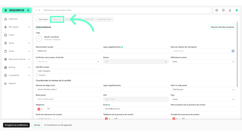This screenshot has height=136, width=242.
Task: Click Exporter données entreprise button
Action: click(x=222, y=27)
